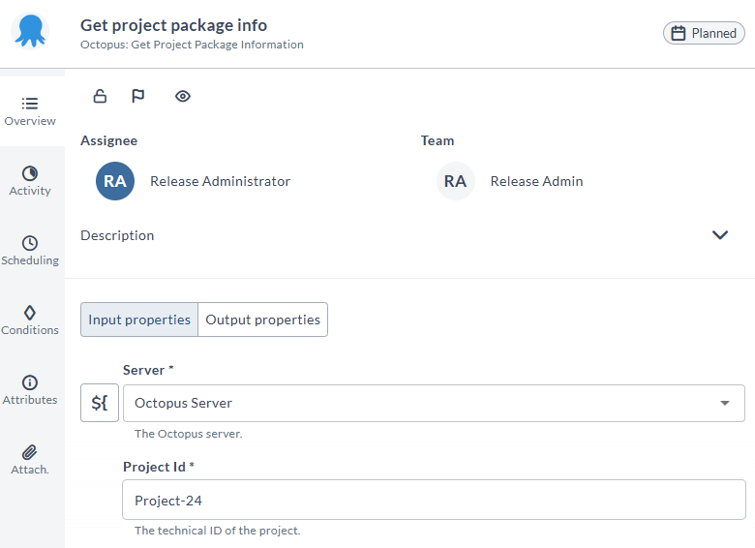Click the Release Admin team avatar
This screenshot has height=548, width=755.
pyautogui.click(x=456, y=181)
